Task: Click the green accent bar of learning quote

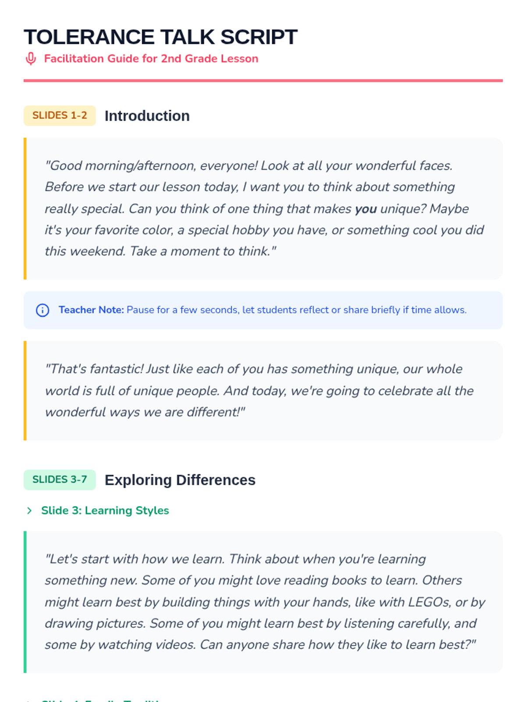Action: pyautogui.click(x=25, y=602)
